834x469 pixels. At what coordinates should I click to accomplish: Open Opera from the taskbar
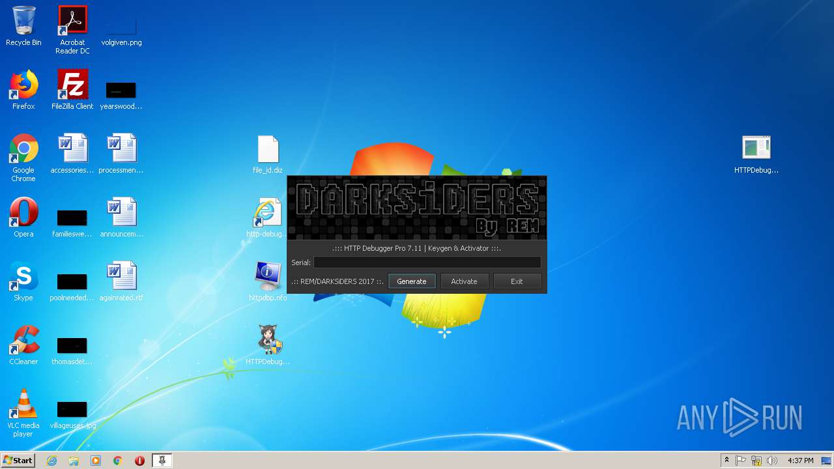(x=139, y=461)
